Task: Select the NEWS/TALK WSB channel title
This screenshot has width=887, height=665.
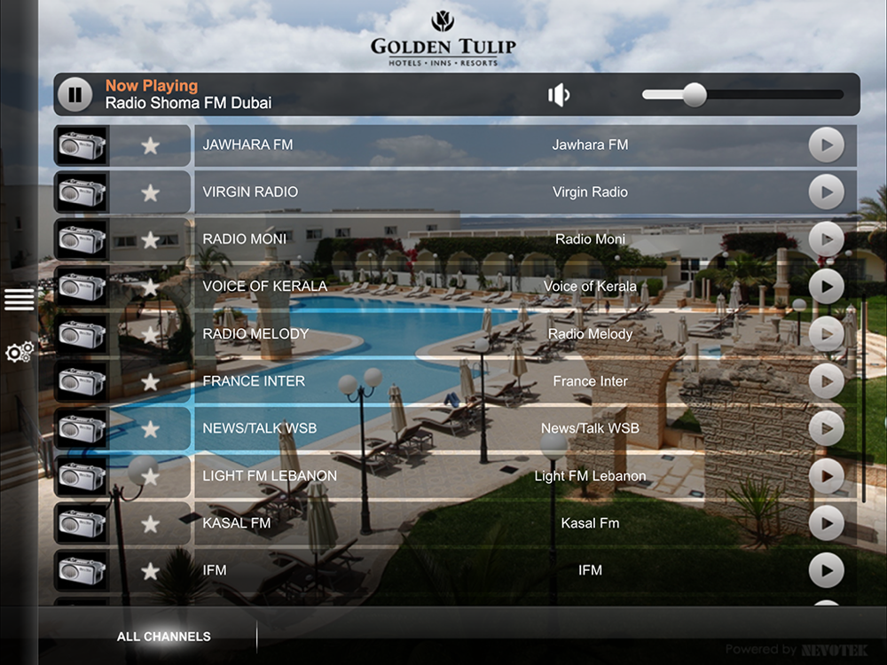Action: point(260,428)
